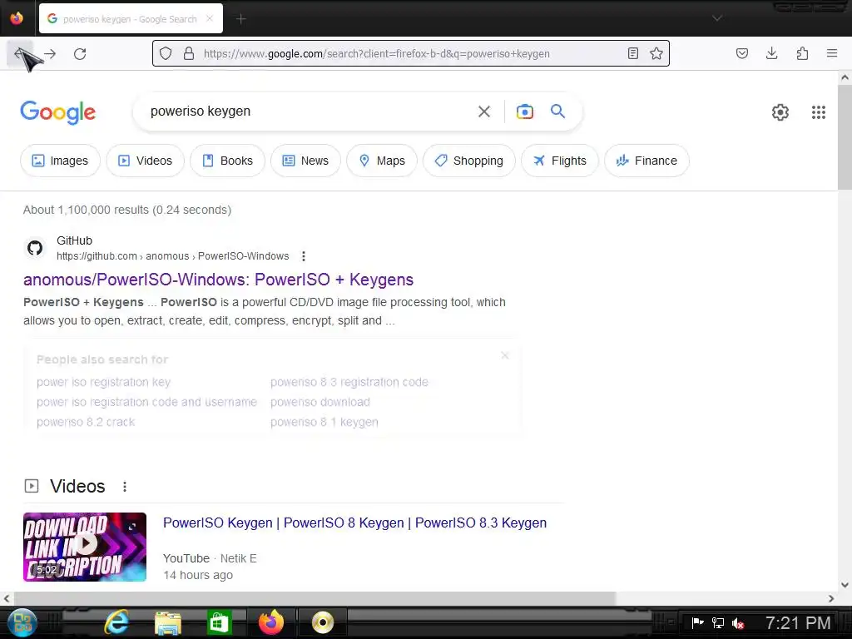Open the Start menu orb
Screen dimensions: 852x639
pyautogui.click(x=22, y=622)
